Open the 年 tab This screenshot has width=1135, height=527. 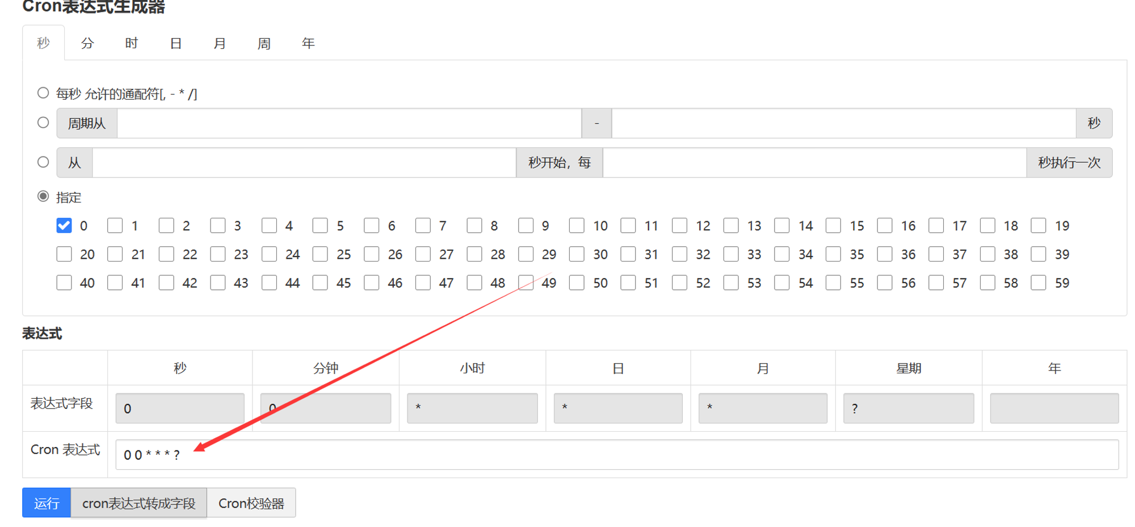tap(308, 43)
